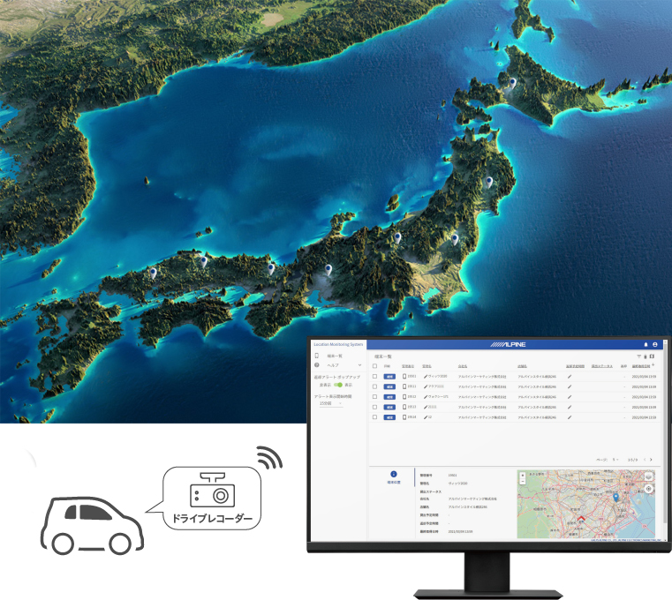Check the checkbox of the third table row
Screen dimensions: 672x600
click(x=374, y=397)
